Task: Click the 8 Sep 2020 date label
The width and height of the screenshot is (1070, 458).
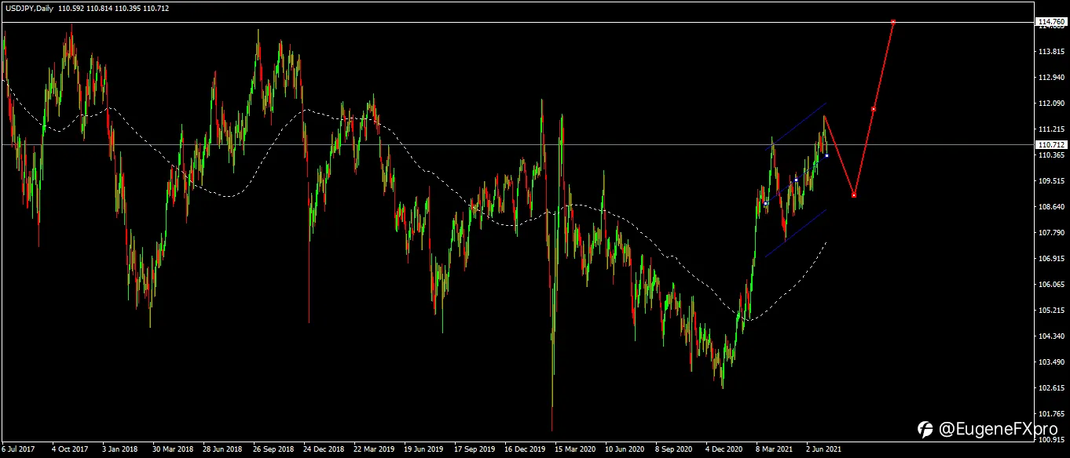Action: pyautogui.click(x=674, y=450)
